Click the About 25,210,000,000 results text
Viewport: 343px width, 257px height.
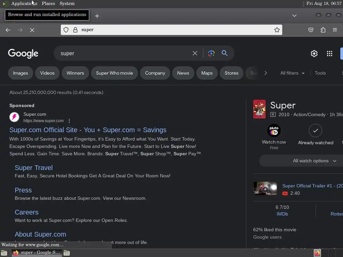(x=56, y=92)
